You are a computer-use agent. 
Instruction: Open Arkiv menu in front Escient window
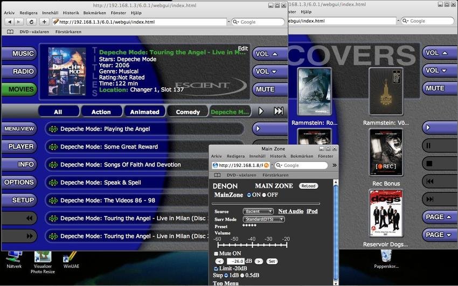pyautogui.click(x=9, y=13)
